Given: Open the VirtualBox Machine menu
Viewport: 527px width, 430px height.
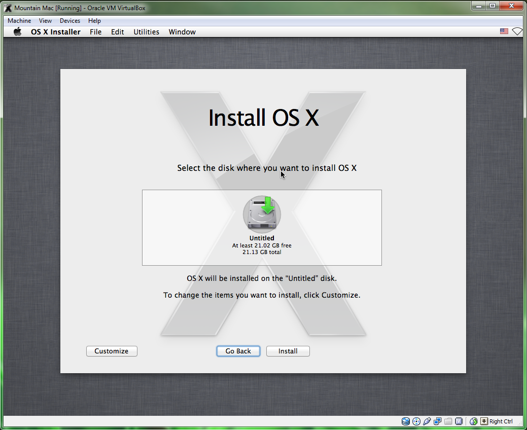Looking at the screenshot, I should [x=19, y=21].
